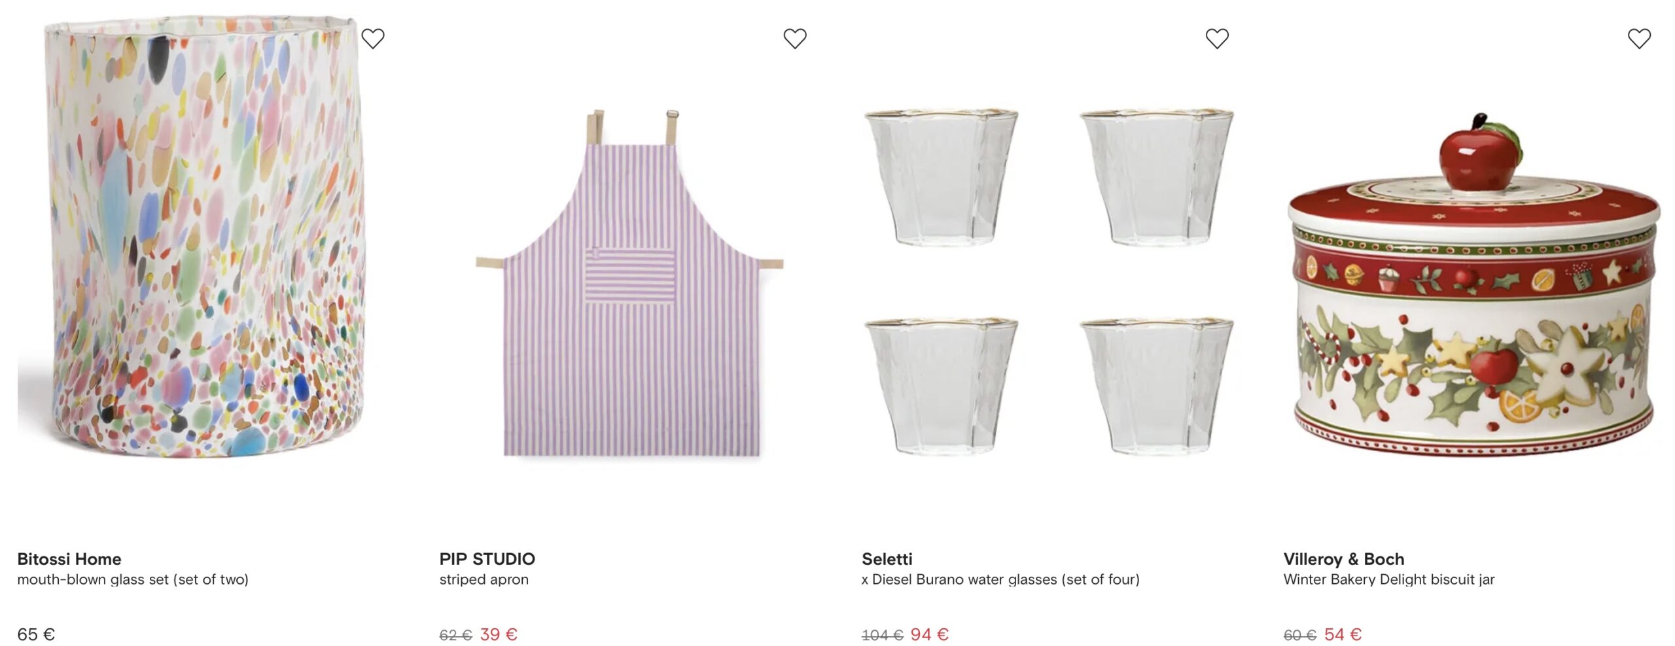Save Villeroy & Boch biscuit jar to wishlist
The width and height of the screenshot is (1675, 646).
pyautogui.click(x=1639, y=39)
